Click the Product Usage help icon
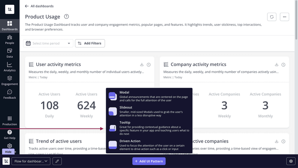This screenshot has height=168, width=298. click(x=66, y=16)
